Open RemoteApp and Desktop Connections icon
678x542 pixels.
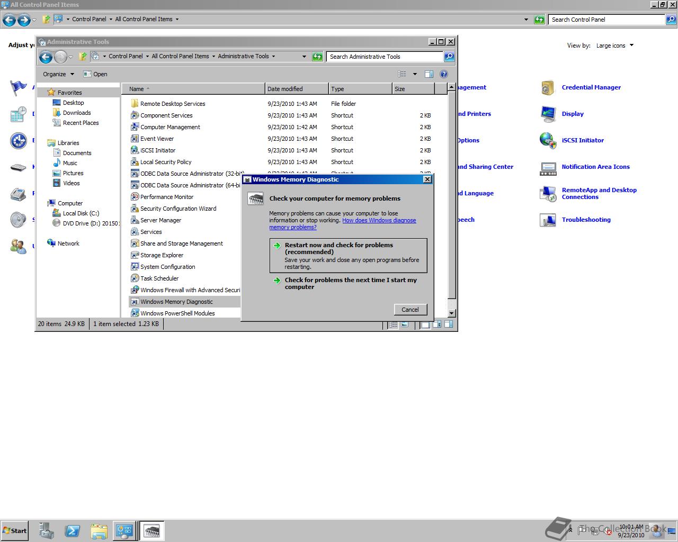click(548, 194)
